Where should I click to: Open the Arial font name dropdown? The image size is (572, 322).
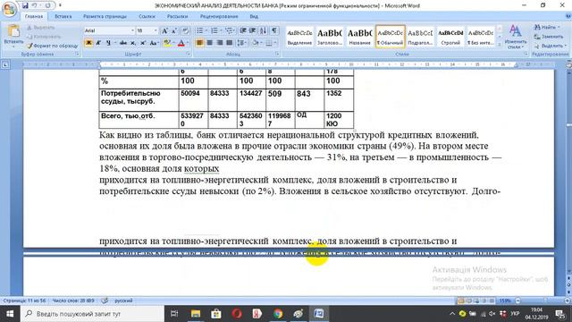point(132,30)
